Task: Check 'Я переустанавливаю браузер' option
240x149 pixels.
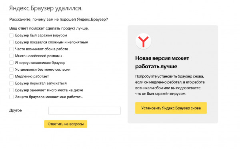Action: point(11,63)
